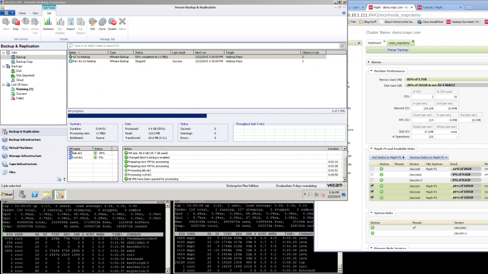Disable the selected job
Image resolution: width=488 pixels, height=274 pixels.
(112, 24)
